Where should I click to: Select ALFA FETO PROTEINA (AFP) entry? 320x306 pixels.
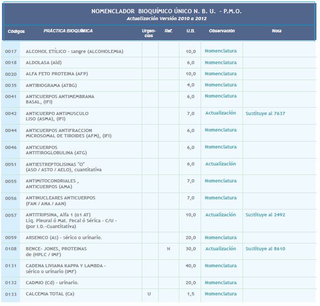57,74
